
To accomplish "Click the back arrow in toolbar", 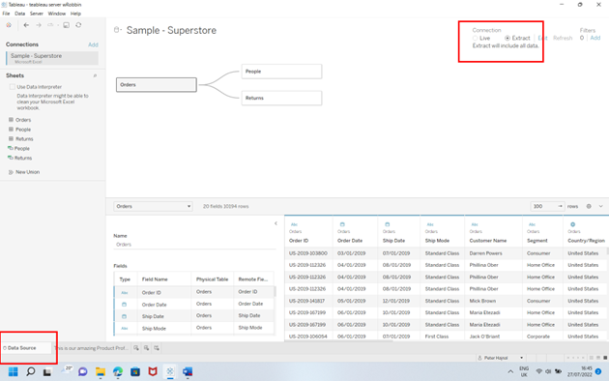I will tap(26, 25).
